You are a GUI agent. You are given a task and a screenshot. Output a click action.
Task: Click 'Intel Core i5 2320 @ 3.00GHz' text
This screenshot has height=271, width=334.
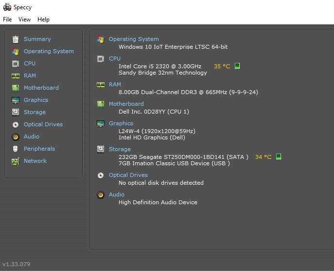click(x=160, y=66)
